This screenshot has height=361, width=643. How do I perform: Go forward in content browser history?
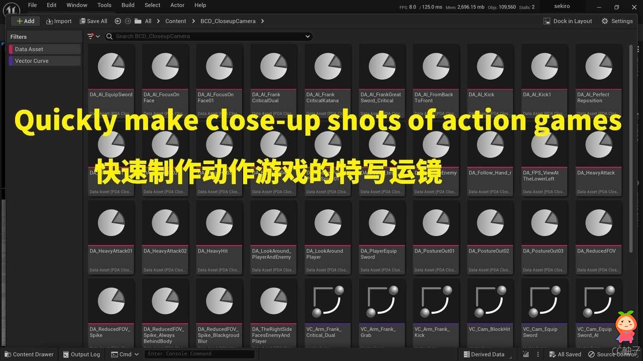coord(128,21)
